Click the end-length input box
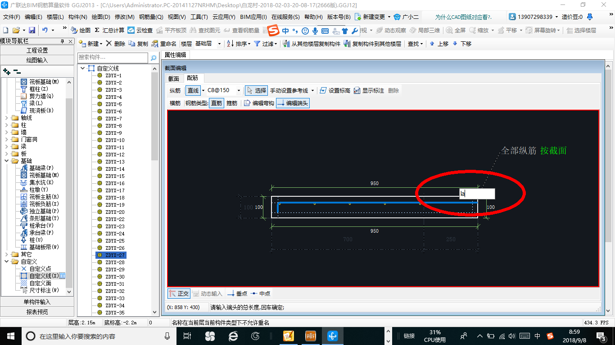Image resolution: width=615 pixels, height=345 pixels. [x=477, y=194]
